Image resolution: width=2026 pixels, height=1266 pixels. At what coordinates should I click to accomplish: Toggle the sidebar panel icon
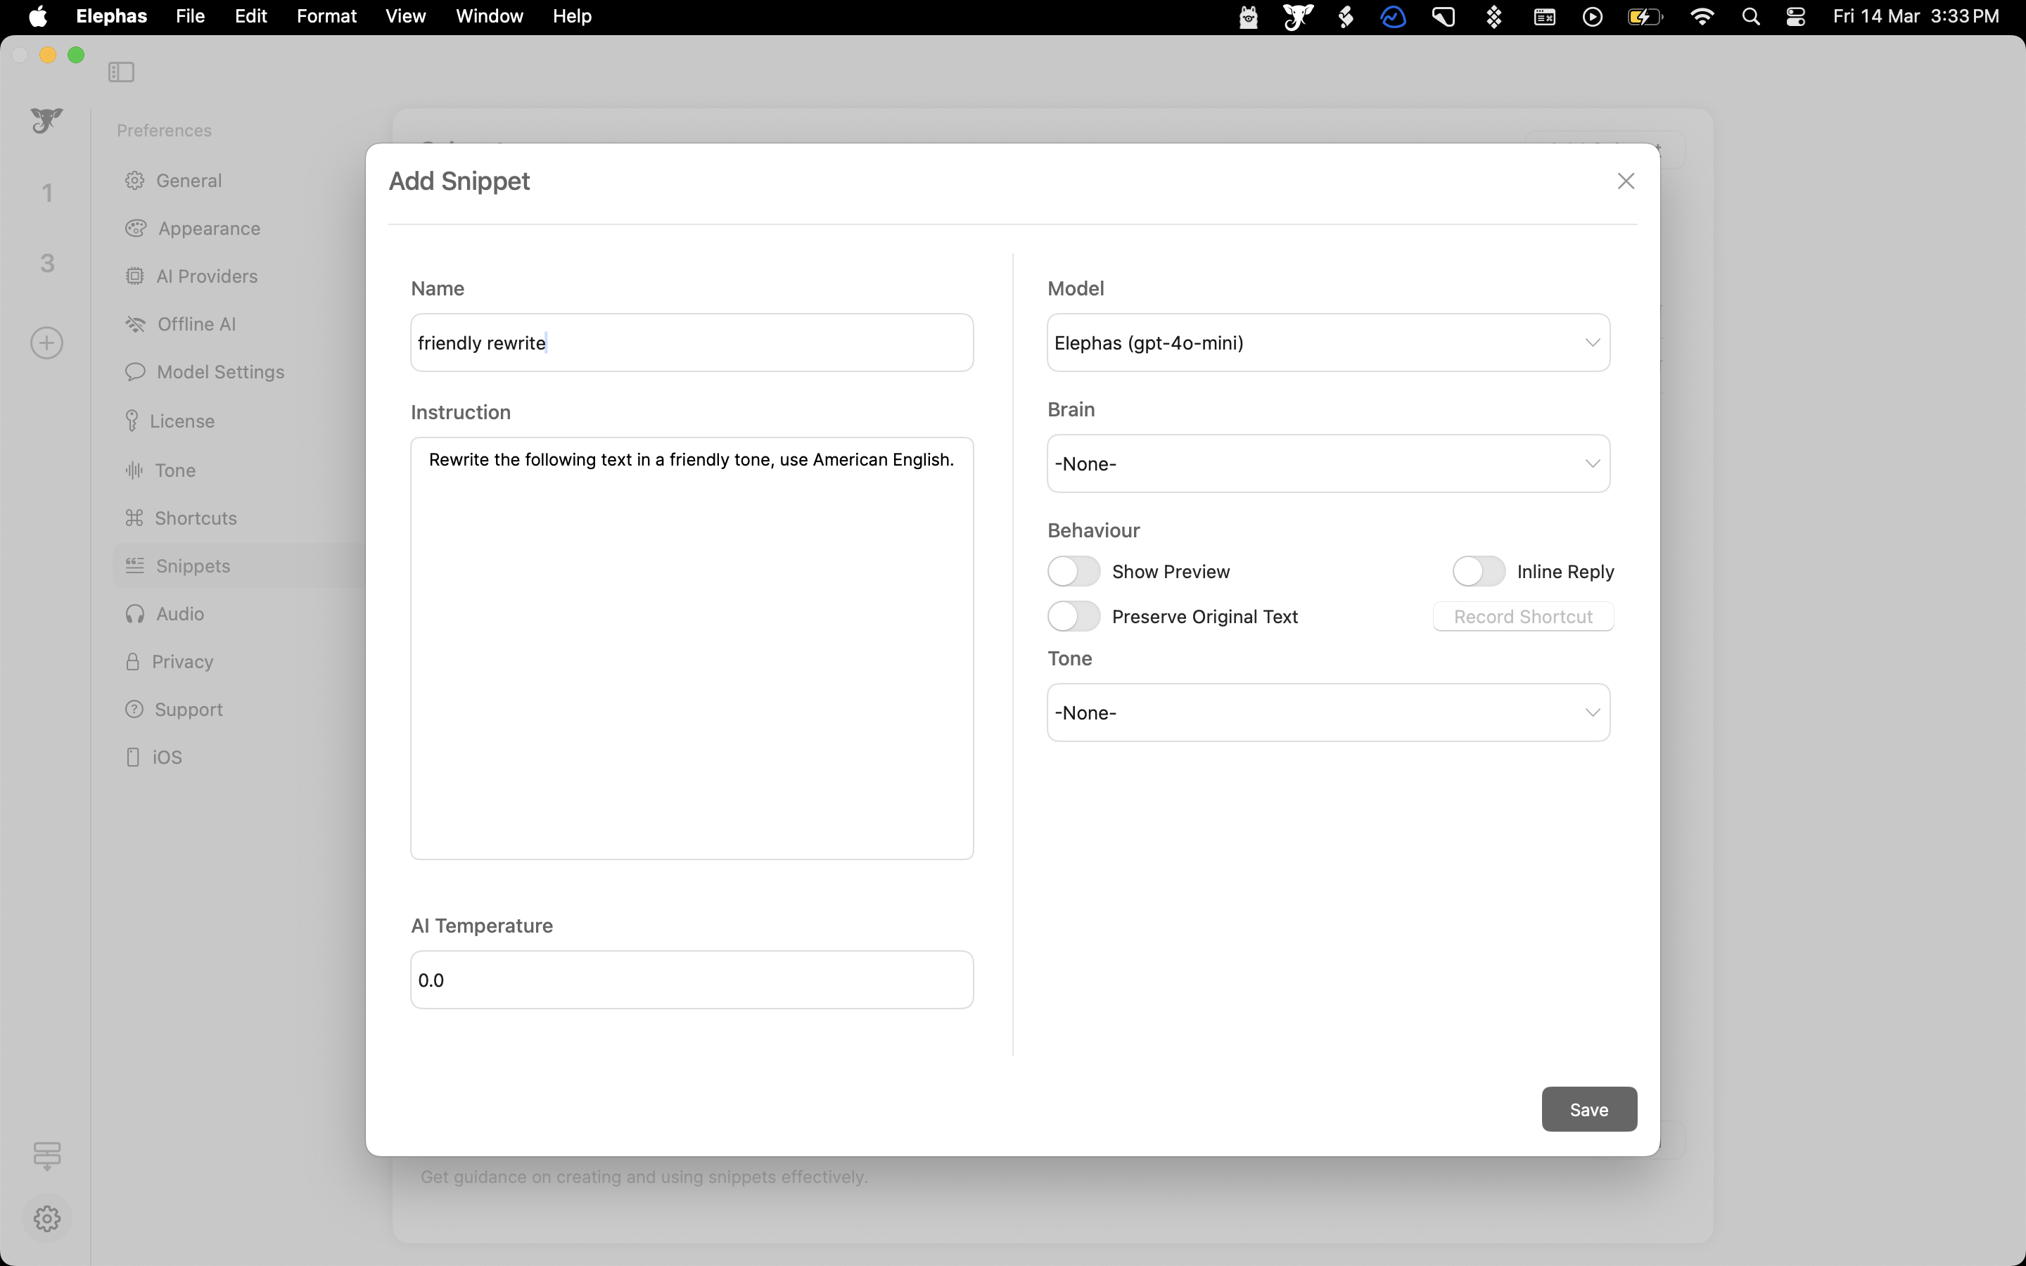[x=122, y=72]
